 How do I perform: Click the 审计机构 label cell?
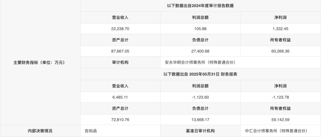(x=120, y=62)
